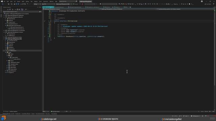The height and width of the screenshot is (121, 216).
Task: Click the navigate backward toolbar icon
Action: coord(3,4)
